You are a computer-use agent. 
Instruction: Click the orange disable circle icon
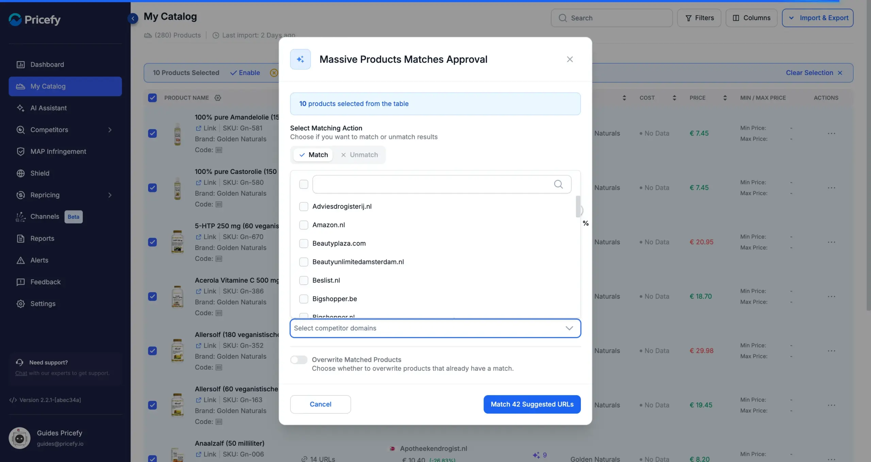274,73
